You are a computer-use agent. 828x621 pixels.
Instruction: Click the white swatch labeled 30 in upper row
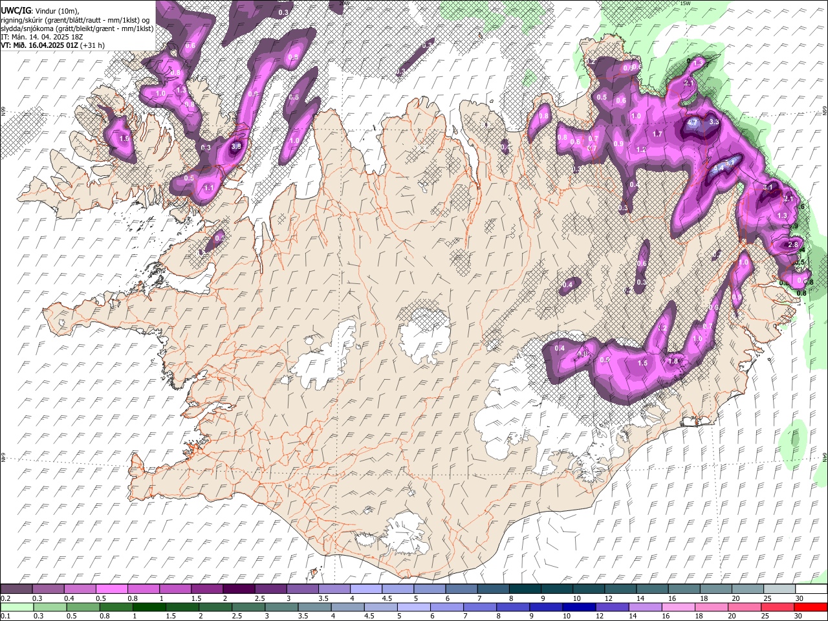pos(811,589)
